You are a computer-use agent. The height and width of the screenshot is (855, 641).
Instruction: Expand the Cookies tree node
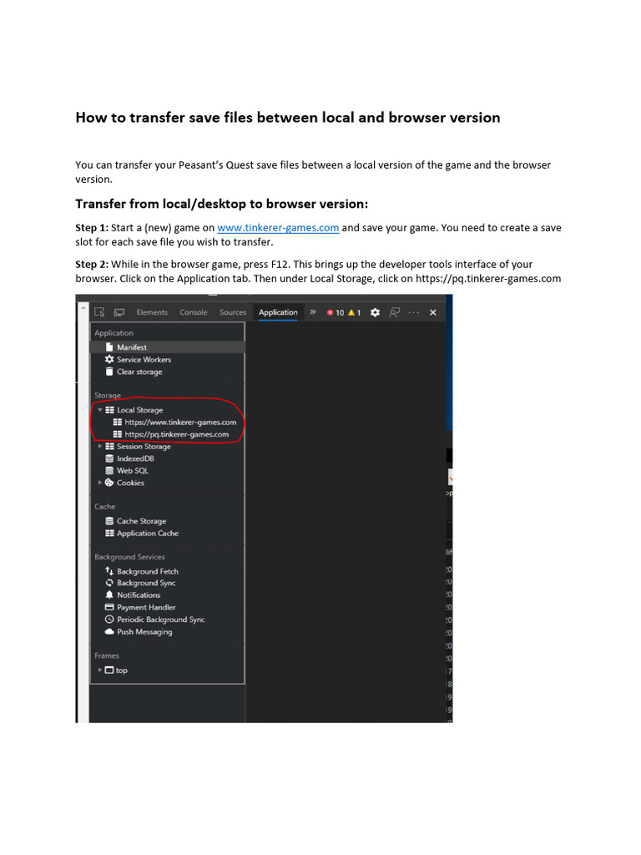click(100, 483)
